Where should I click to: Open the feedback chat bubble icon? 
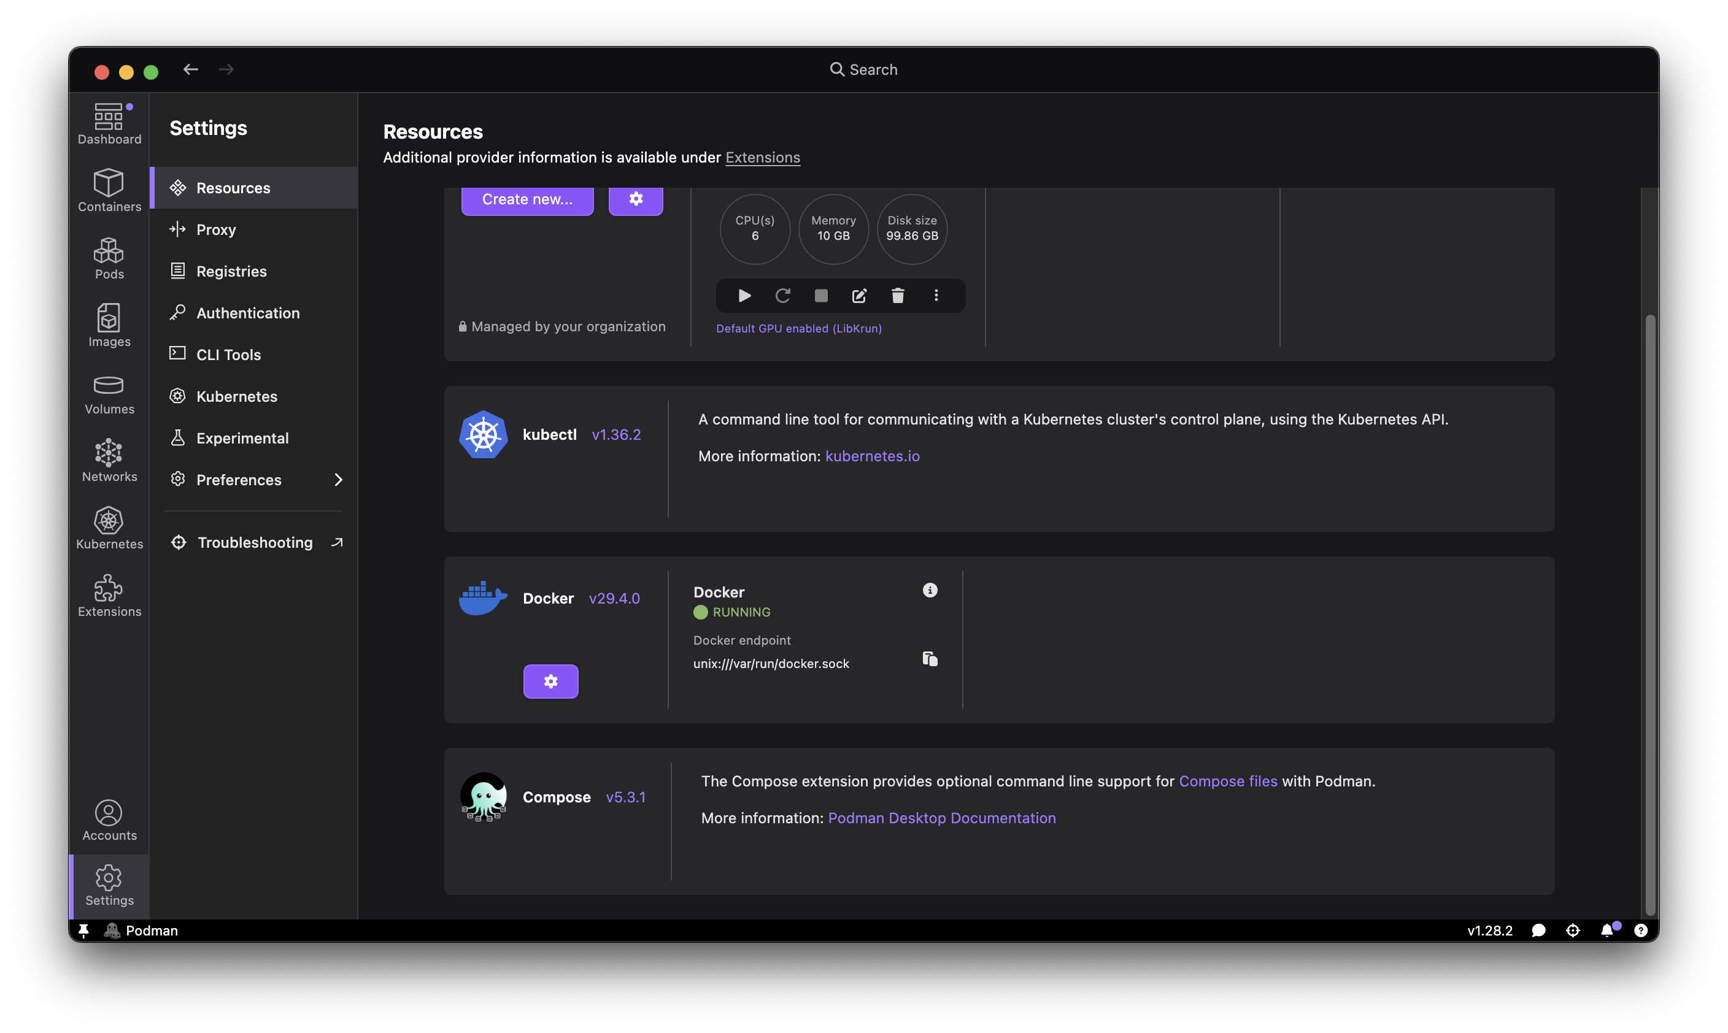[1538, 931]
